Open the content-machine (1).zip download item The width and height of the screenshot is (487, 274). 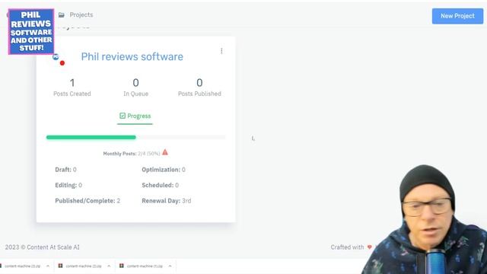145,266
